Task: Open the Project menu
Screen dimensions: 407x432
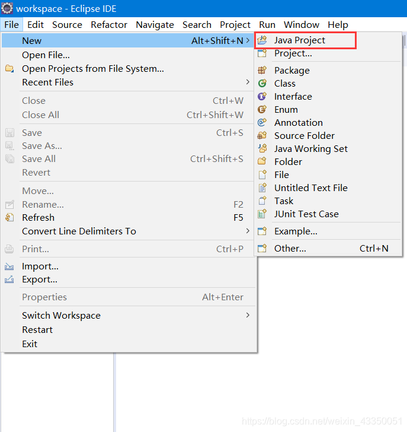Action: pos(235,25)
